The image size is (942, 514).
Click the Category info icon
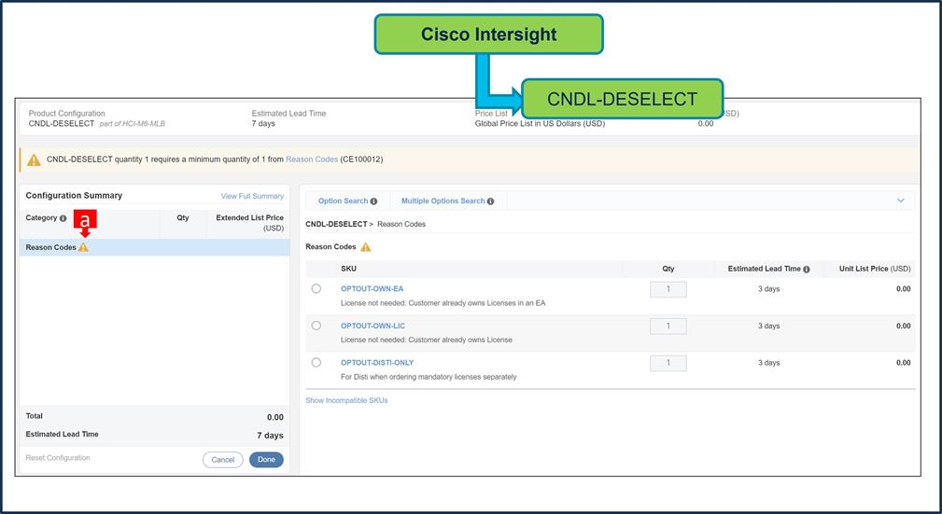point(63,218)
